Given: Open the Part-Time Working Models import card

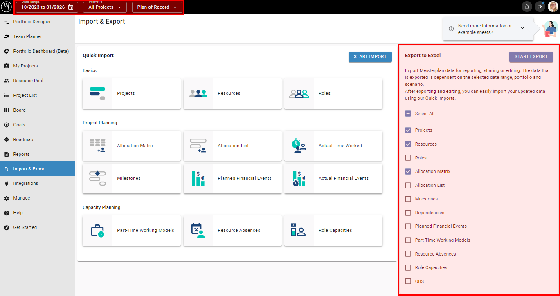Looking at the screenshot, I should coord(132,231).
